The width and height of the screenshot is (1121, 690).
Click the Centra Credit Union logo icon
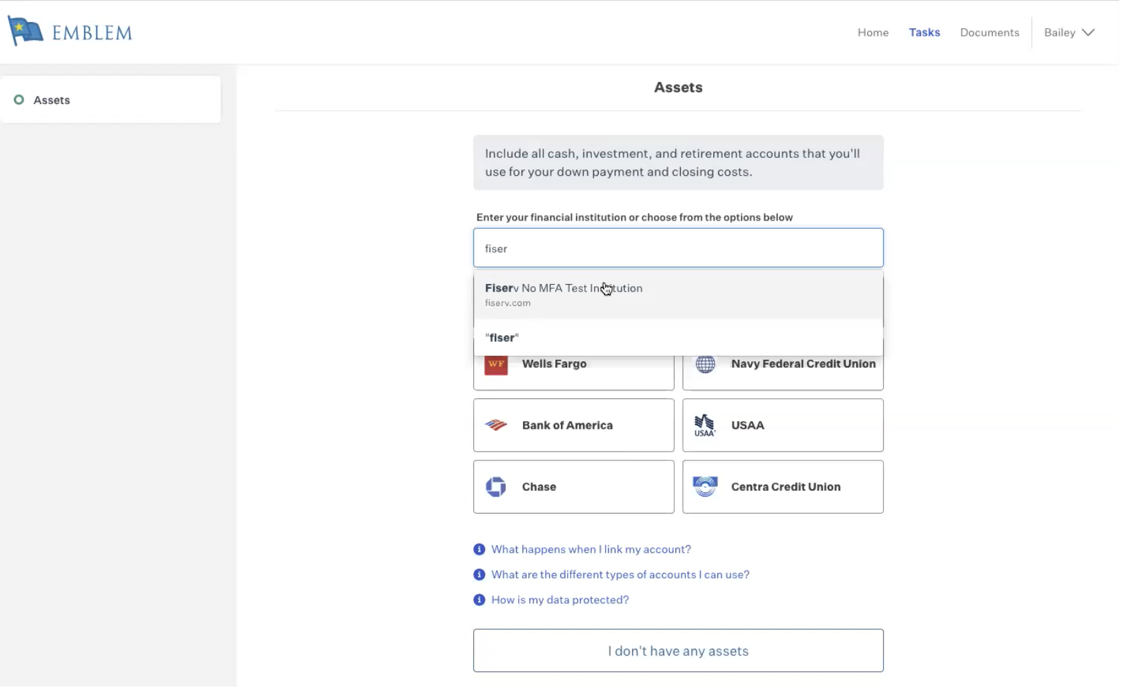[x=705, y=487]
